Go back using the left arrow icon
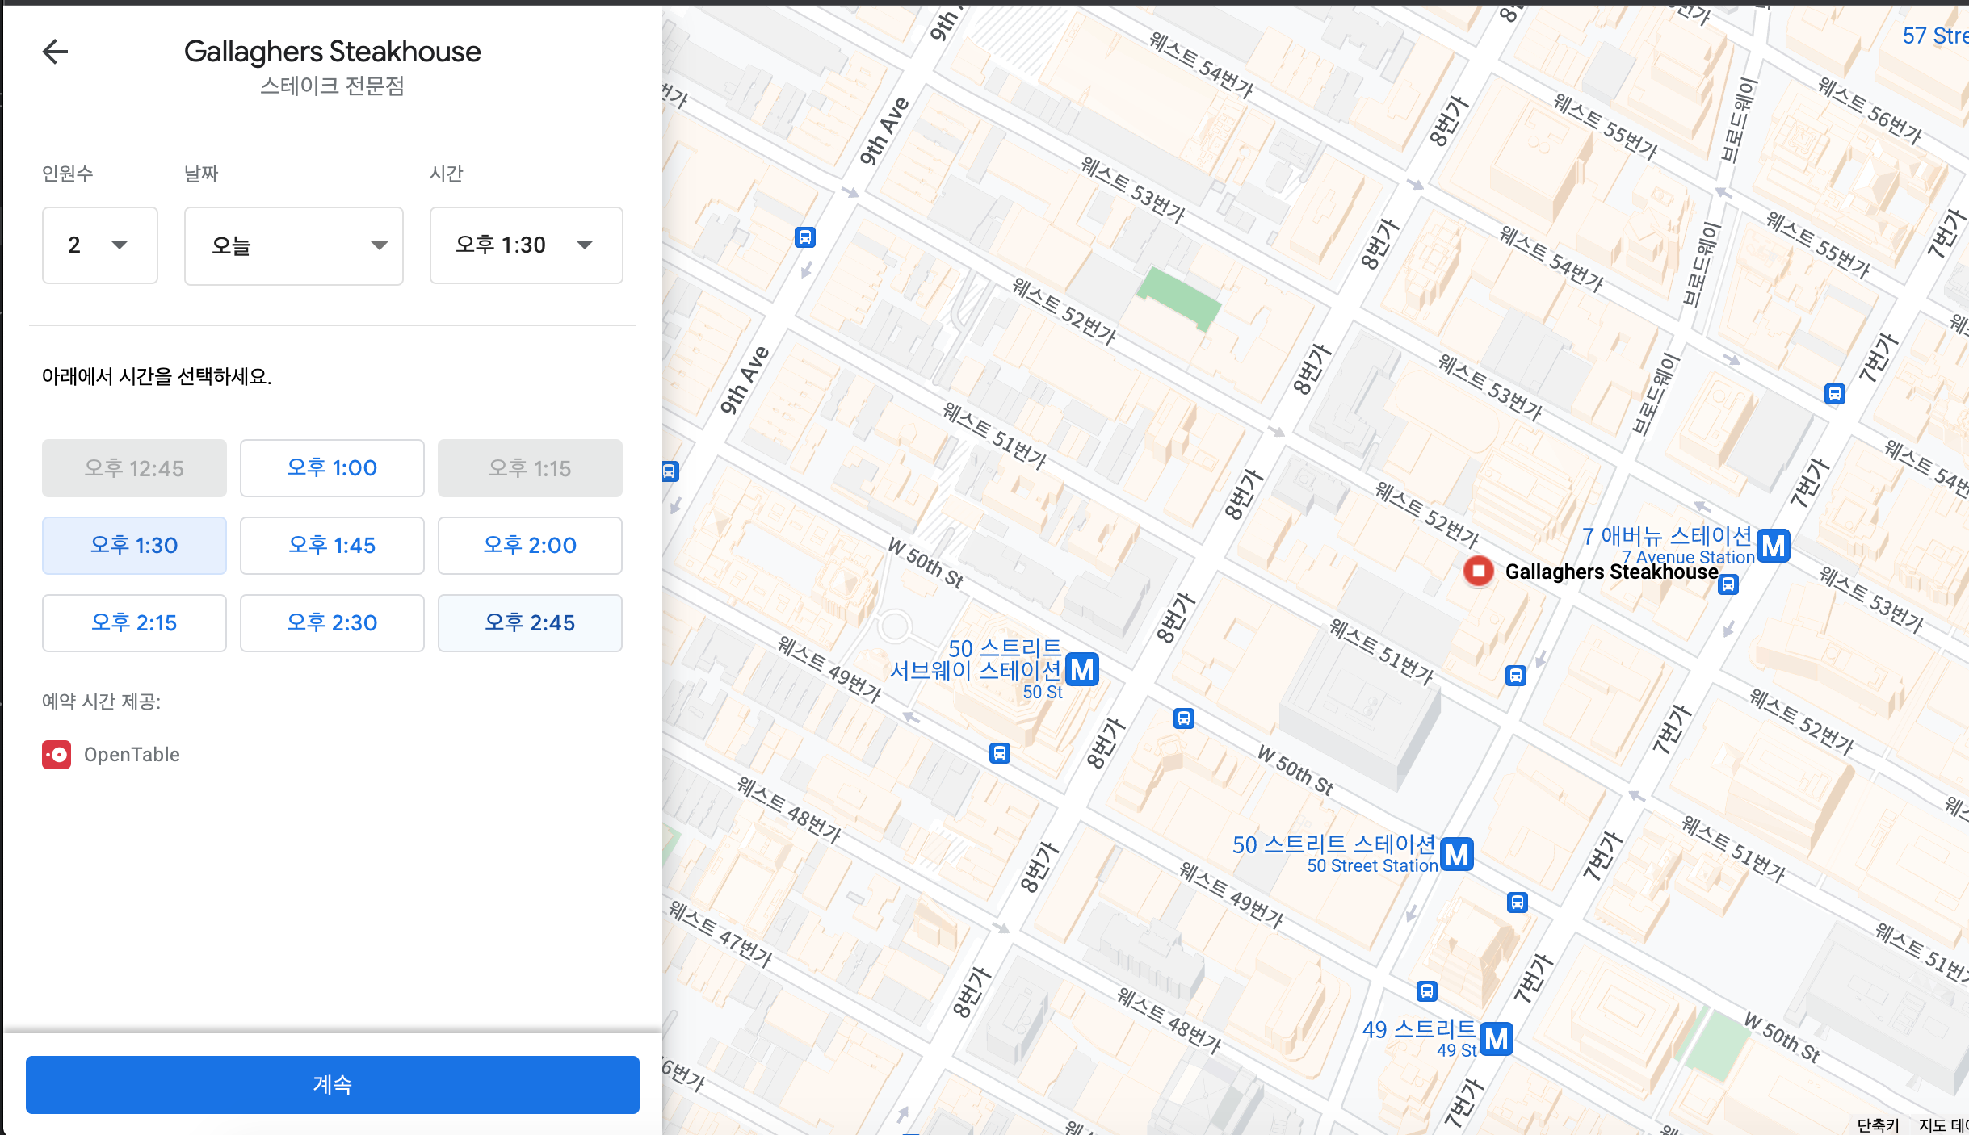Screen dimensions: 1969x1135 [55, 52]
